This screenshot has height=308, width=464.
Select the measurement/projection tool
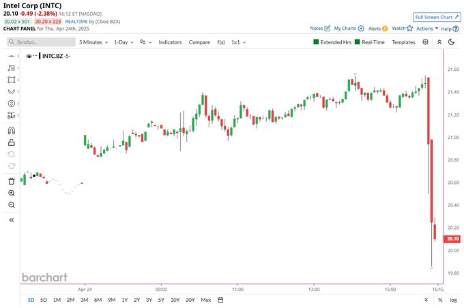point(11,115)
